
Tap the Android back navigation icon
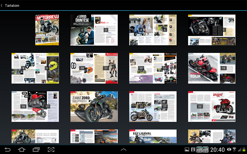pos(7,149)
